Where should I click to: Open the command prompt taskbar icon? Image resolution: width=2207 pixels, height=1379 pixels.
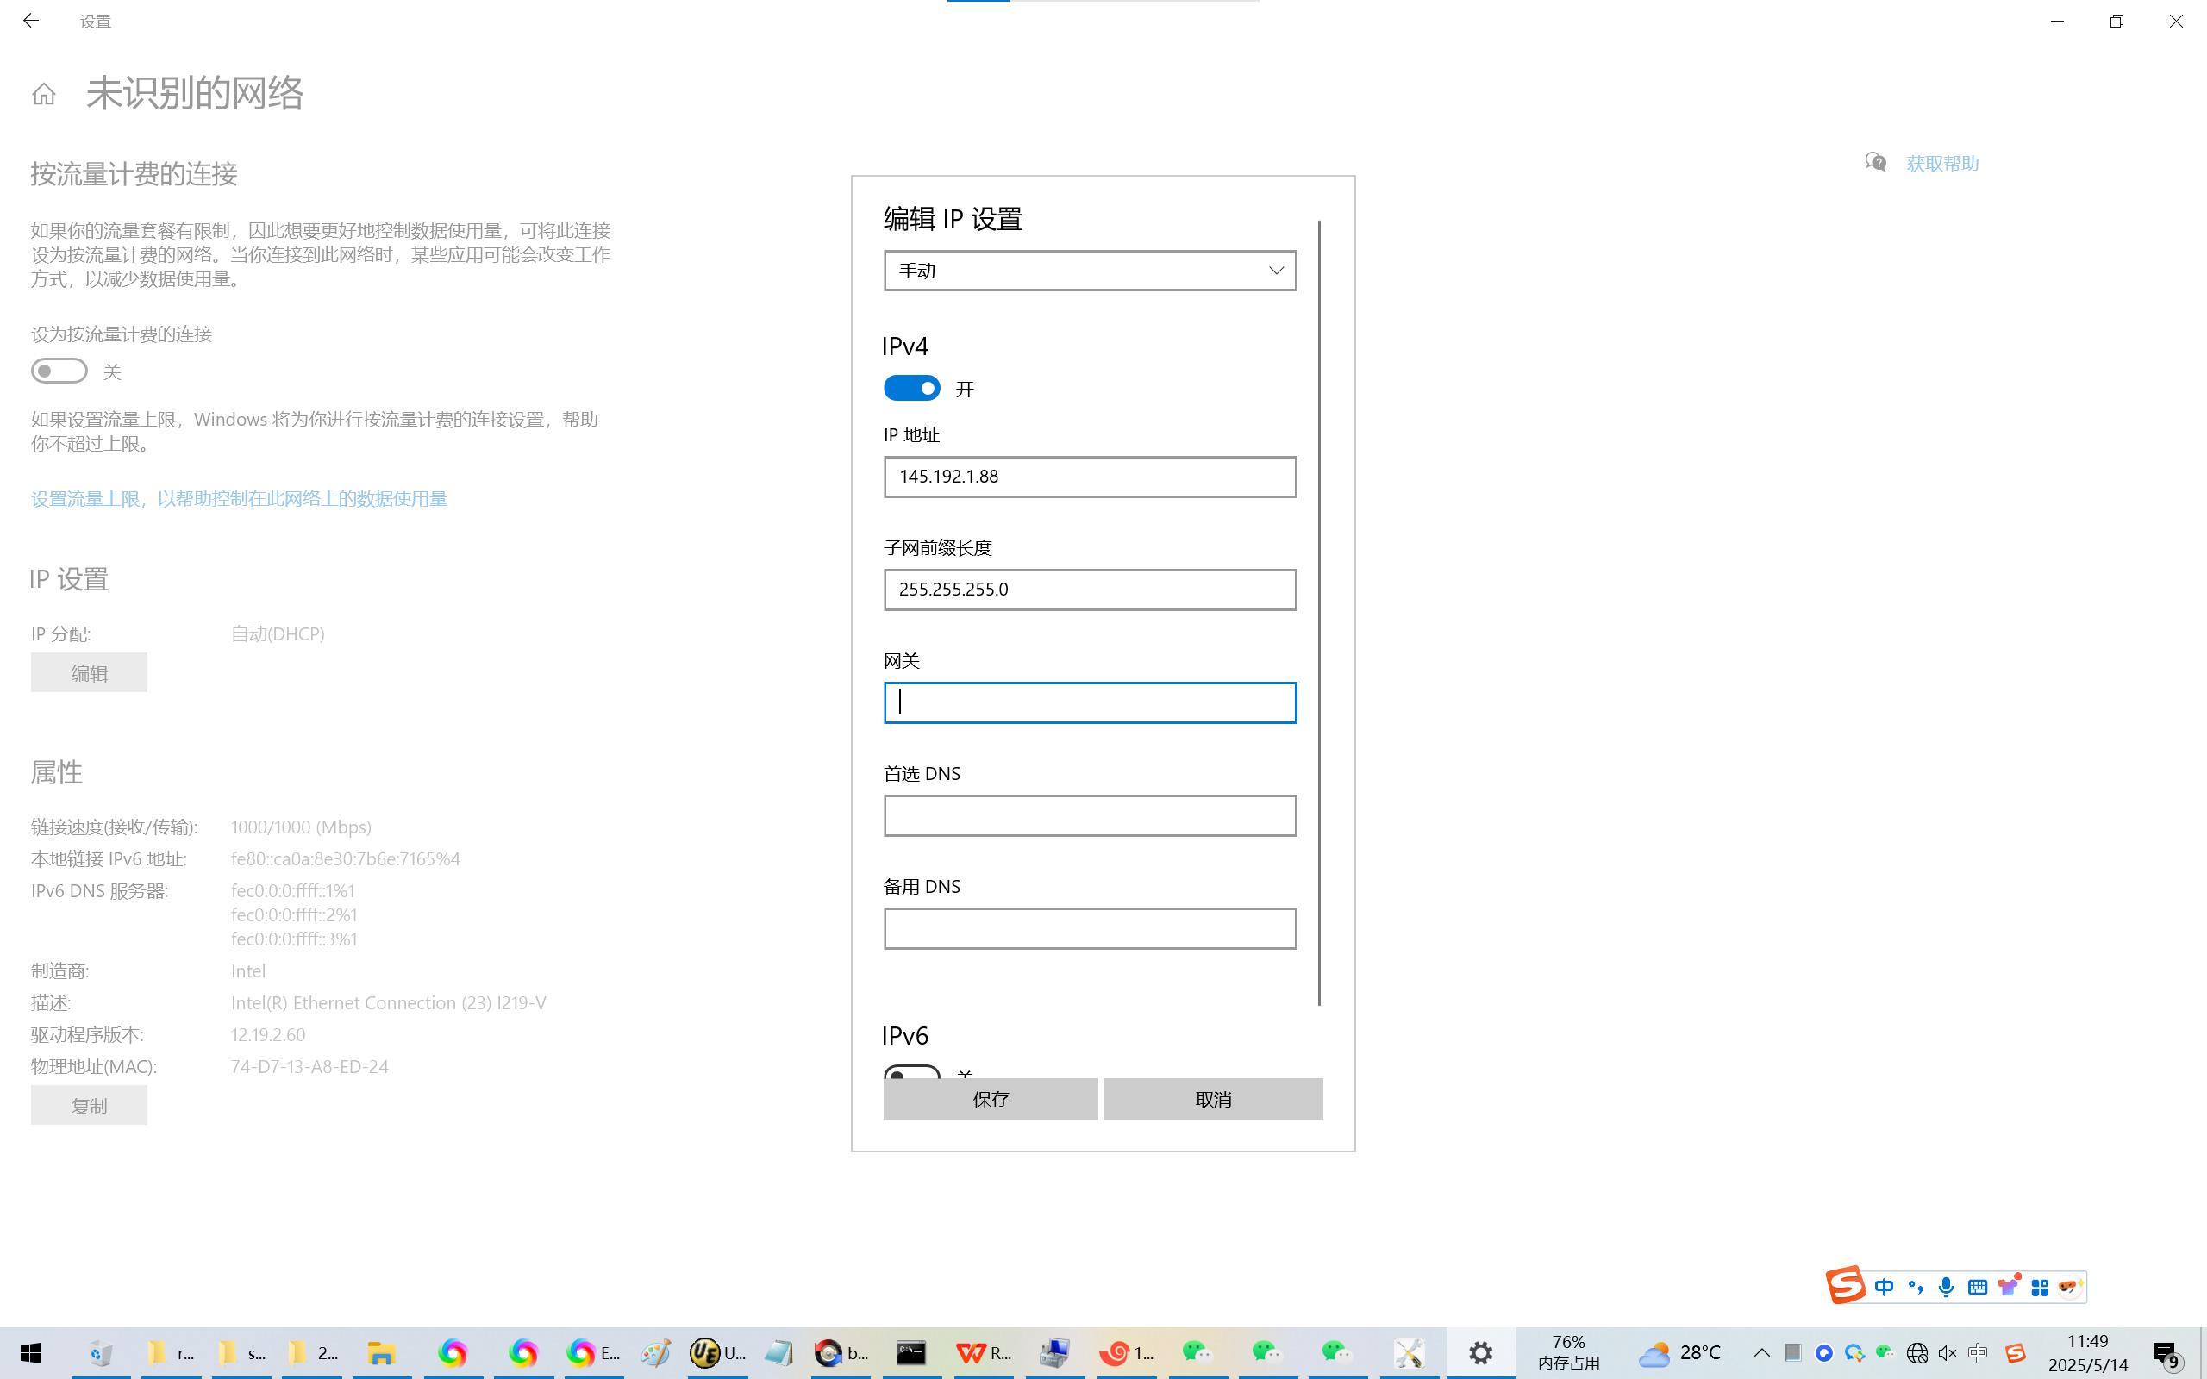(x=910, y=1352)
